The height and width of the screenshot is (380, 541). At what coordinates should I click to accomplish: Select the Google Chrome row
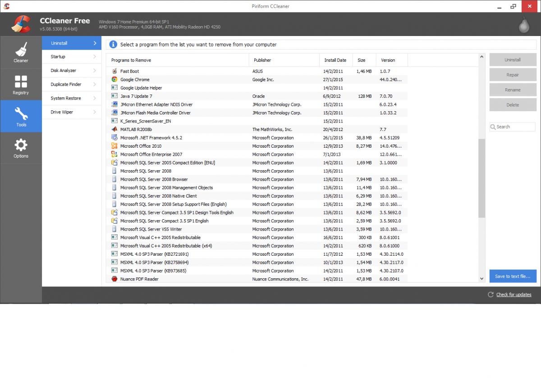tap(257, 80)
